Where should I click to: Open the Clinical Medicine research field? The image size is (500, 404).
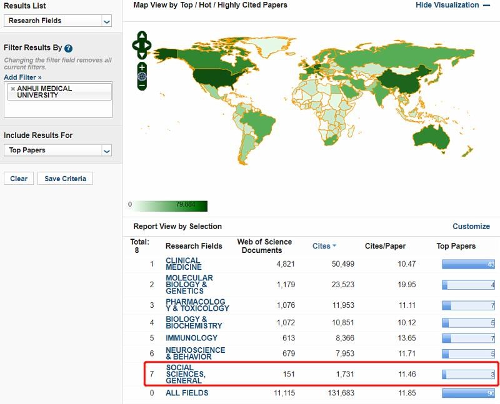pos(183,264)
